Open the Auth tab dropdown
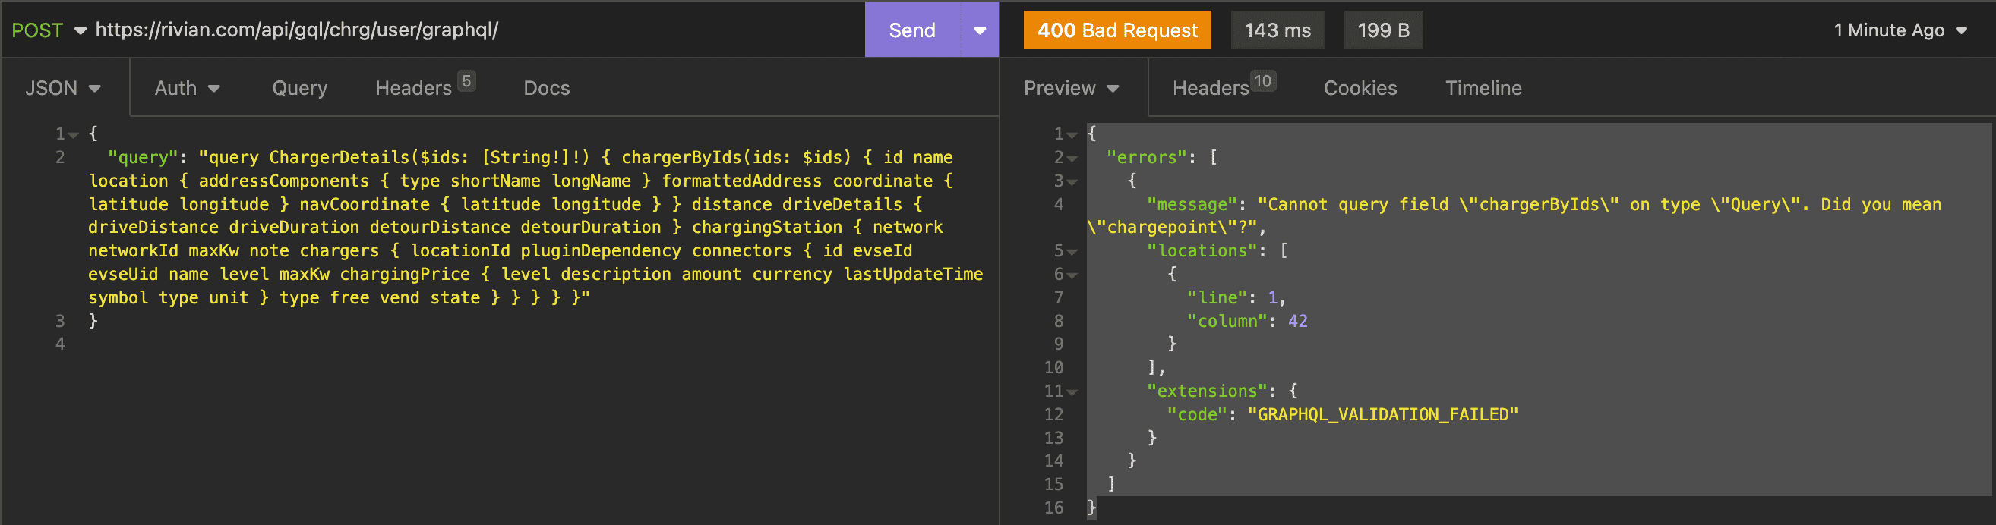The width and height of the screenshot is (1996, 525). [x=188, y=88]
